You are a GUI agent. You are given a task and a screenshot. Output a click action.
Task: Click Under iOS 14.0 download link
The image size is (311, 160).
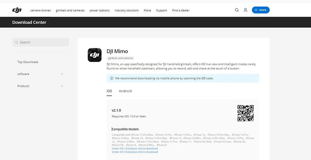pos(135,152)
